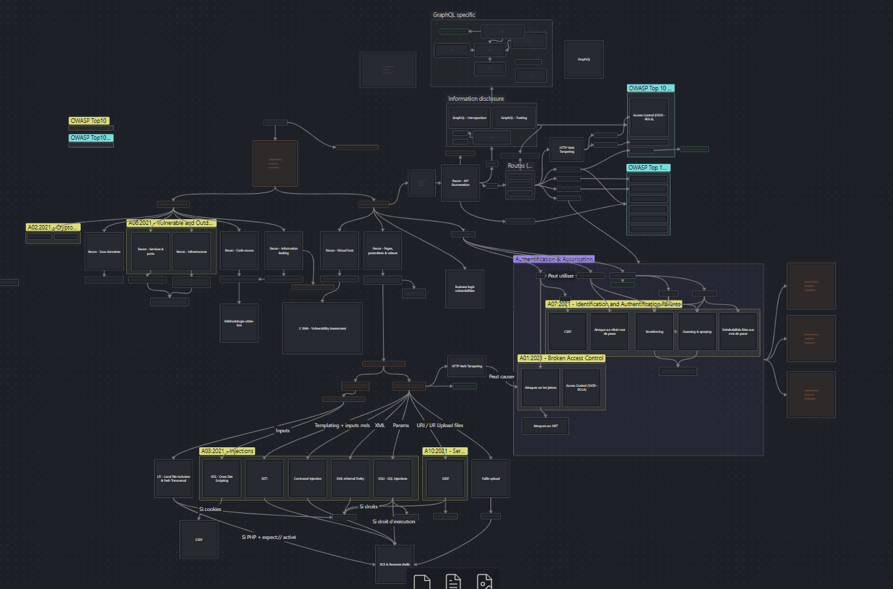893x589 pixels.
Task: Select the GraphQL node
Action: click(583, 59)
